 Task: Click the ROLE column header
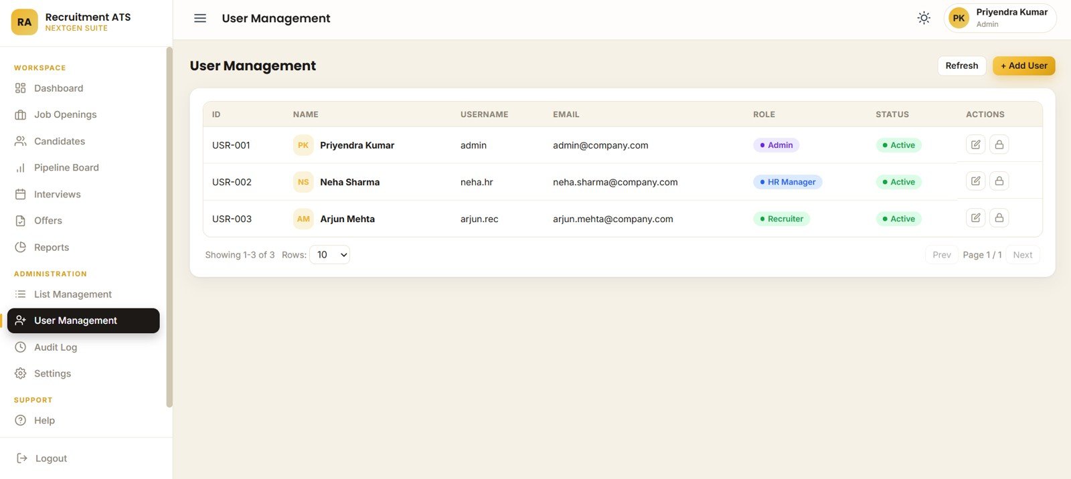tap(764, 114)
